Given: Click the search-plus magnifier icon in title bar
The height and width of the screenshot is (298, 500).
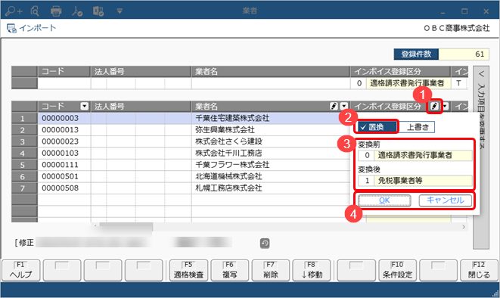Looking at the screenshot, I should pos(14,11).
